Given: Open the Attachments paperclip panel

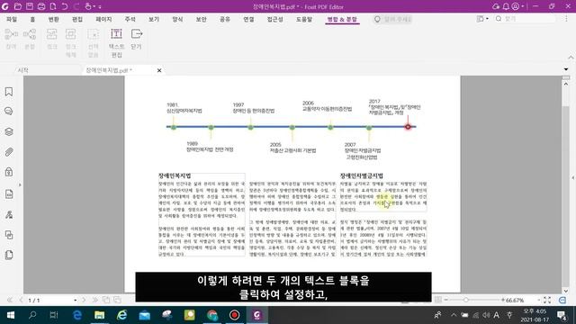Looking at the screenshot, I should (x=9, y=152).
